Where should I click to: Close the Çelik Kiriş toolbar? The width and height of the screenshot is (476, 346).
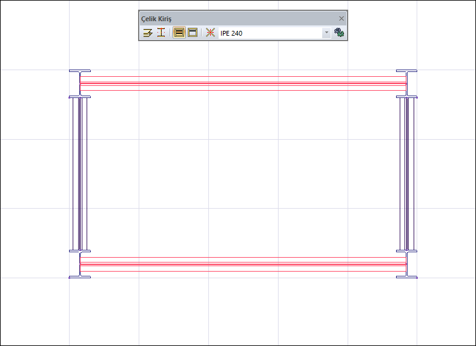click(x=342, y=19)
